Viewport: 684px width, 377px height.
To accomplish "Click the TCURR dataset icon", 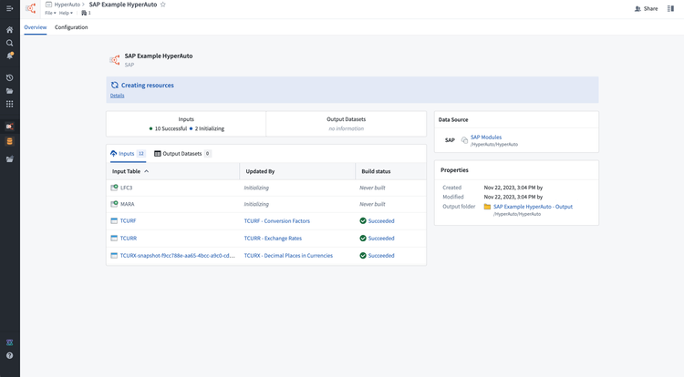I will point(114,238).
